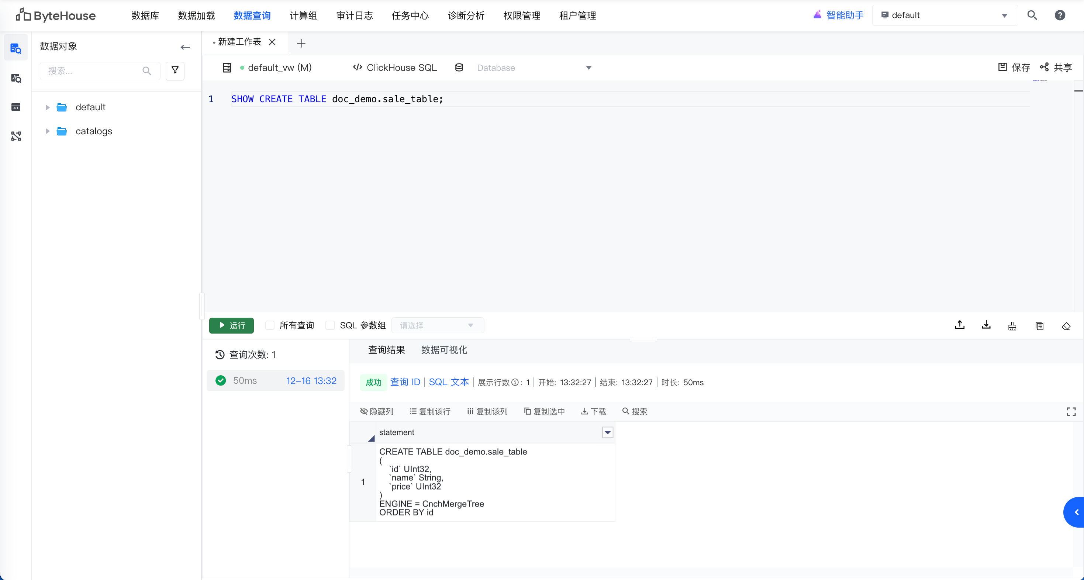The image size is (1084, 580).
Task: Open the help question mark icon
Action: pos(1060,15)
